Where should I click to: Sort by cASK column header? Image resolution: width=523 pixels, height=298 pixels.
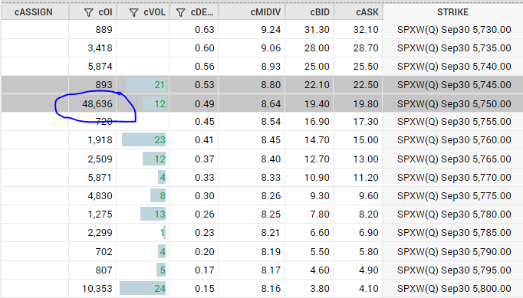pyautogui.click(x=367, y=12)
